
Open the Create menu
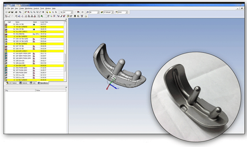click(22, 8)
